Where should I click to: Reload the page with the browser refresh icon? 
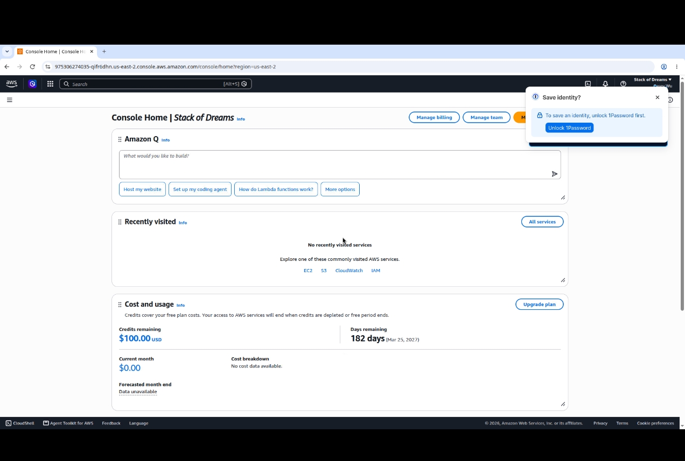32,67
